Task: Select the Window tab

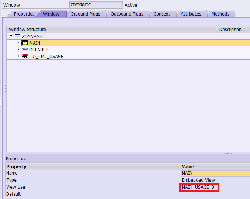Action: (51, 14)
